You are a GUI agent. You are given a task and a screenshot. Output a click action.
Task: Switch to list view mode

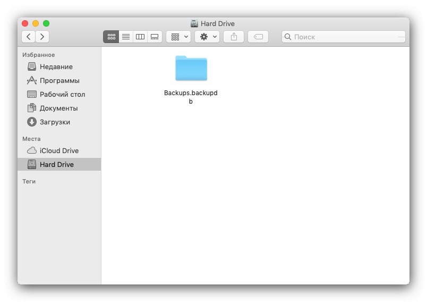(x=126, y=37)
